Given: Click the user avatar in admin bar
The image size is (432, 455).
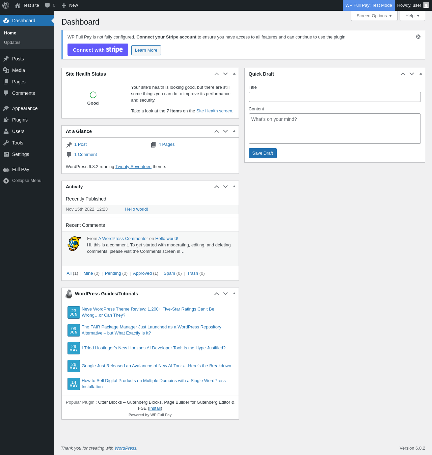Looking at the screenshot, I should [x=426, y=5].
